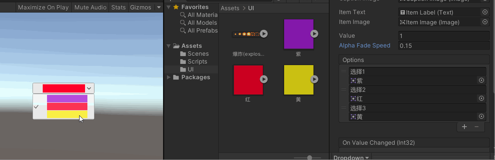495x160 pixels.
Task: Select the purple option in dropdown list
Action: pos(67,98)
